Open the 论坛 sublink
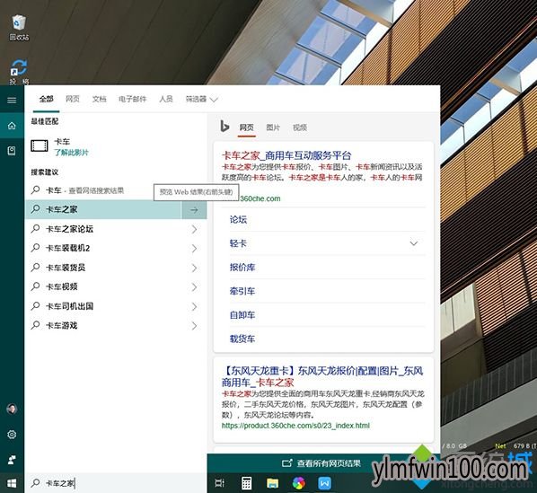This screenshot has height=493, width=537. click(x=238, y=219)
